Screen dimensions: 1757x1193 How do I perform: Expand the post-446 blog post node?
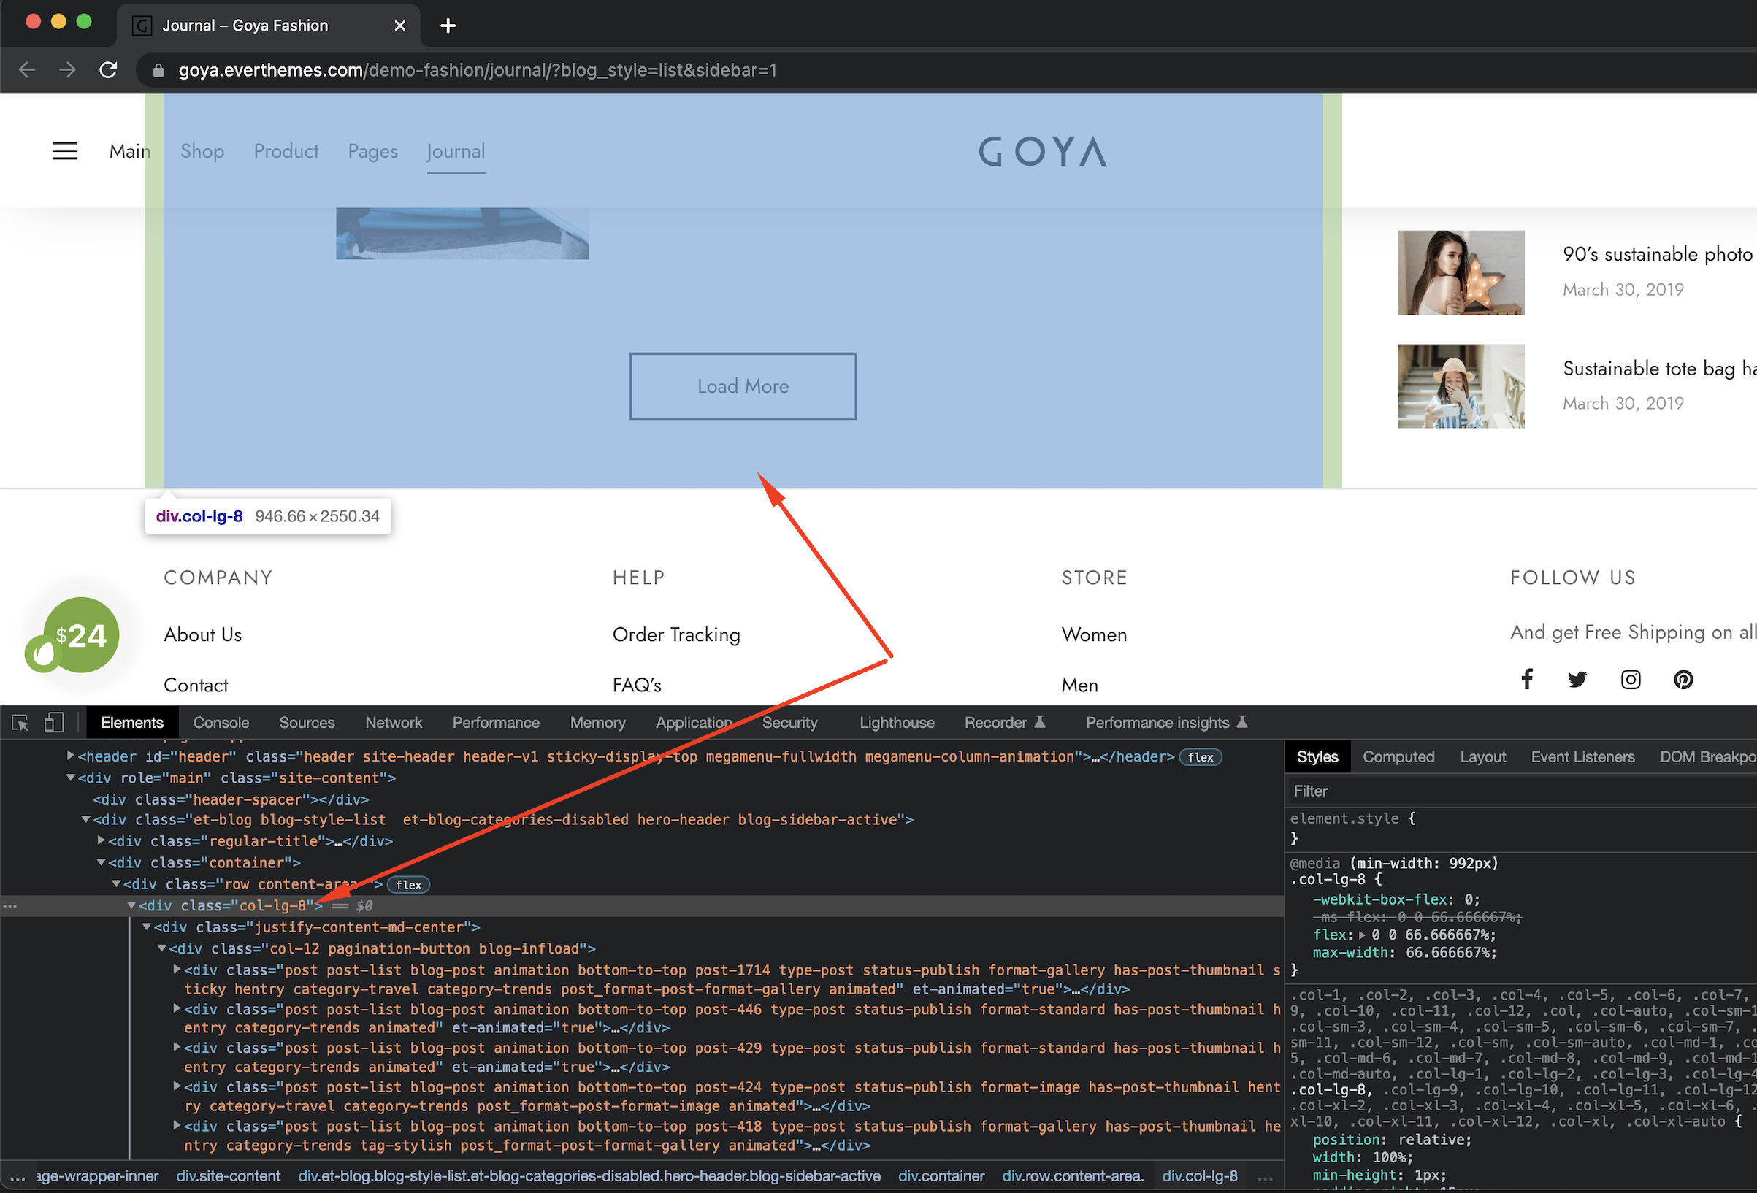click(x=177, y=1008)
